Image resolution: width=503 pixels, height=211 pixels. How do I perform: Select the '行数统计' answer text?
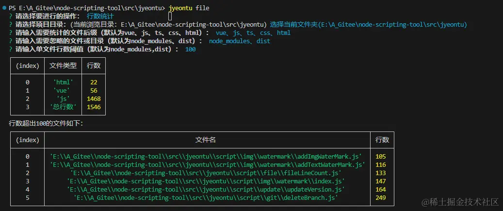(100, 16)
